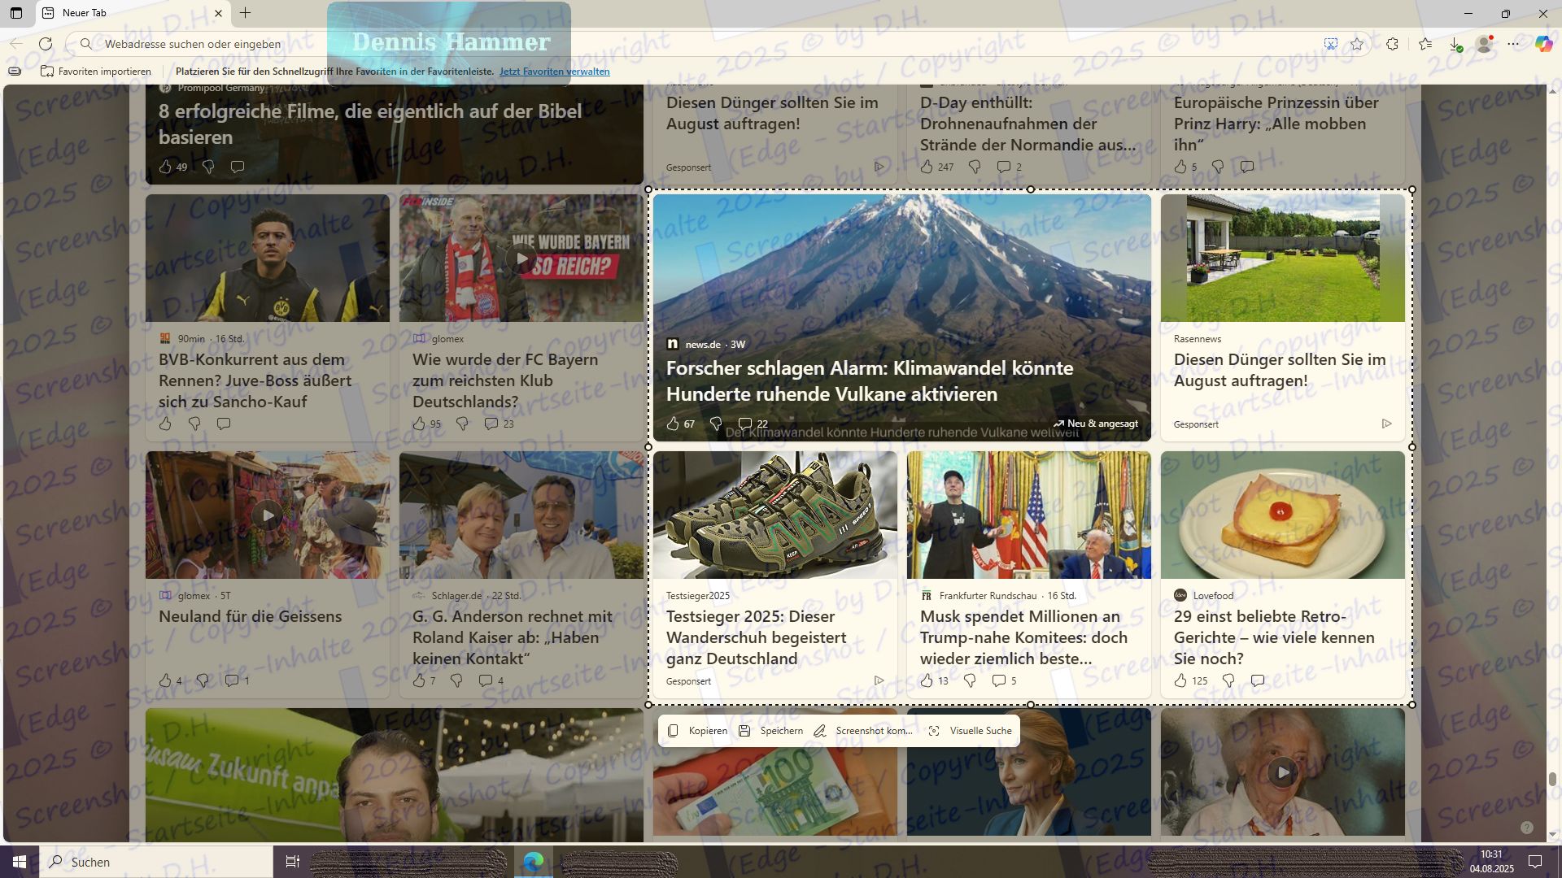The image size is (1562, 878).
Task: Click the web capture scissors icon in address bar
Action: pyautogui.click(x=1331, y=44)
